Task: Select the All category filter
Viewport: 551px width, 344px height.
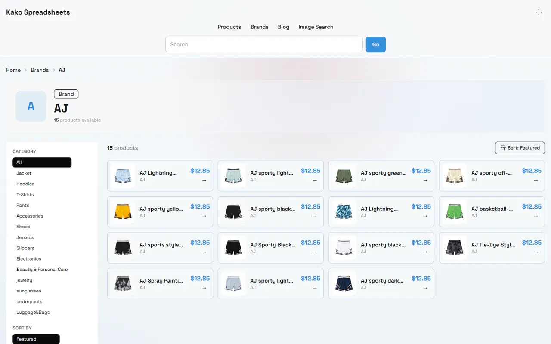Action: [x=42, y=163]
